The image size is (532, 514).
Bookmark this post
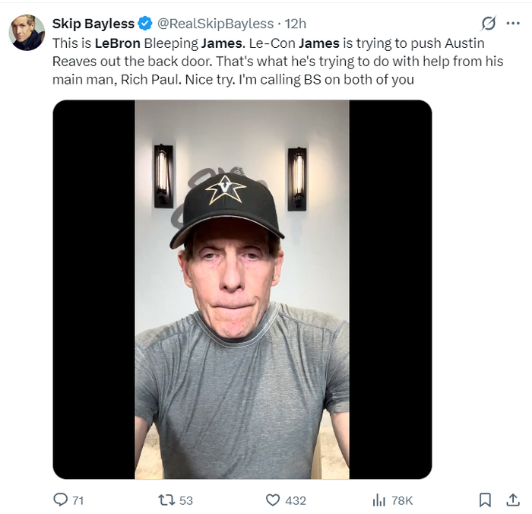tap(485, 500)
